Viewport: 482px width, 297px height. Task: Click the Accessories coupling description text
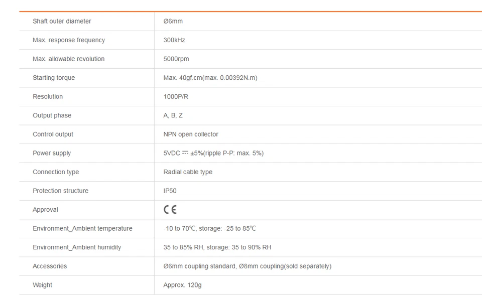coord(247,266)
